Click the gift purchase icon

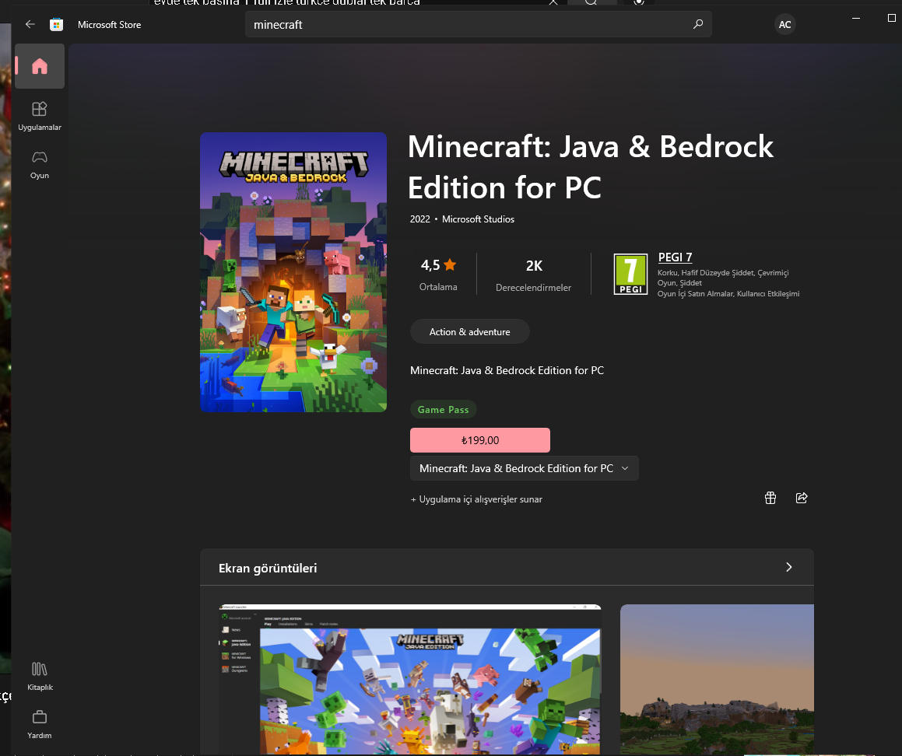tap(770, 498)
